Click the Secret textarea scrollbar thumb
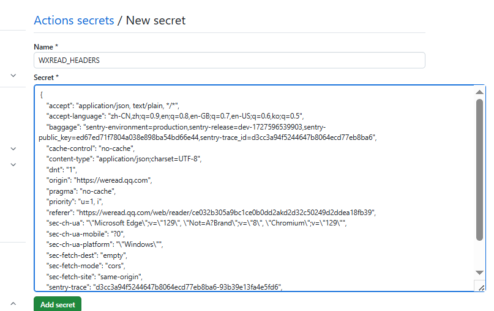Viewport: 494px width, 311px height. (479, 170)
